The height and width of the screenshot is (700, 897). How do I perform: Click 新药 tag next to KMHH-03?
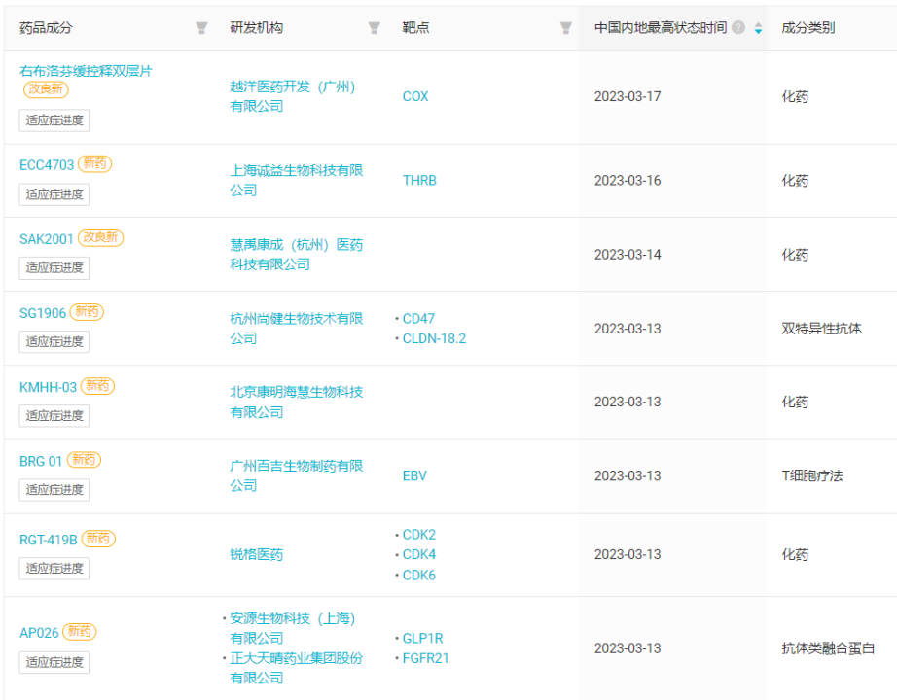pyautogui.click(x=97, y=386)
